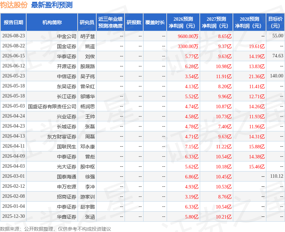Image resolution: width=285 pixels, height=232 pixels.
Task: Select the 中金公司 institution cell
Action: click(67, 36)
